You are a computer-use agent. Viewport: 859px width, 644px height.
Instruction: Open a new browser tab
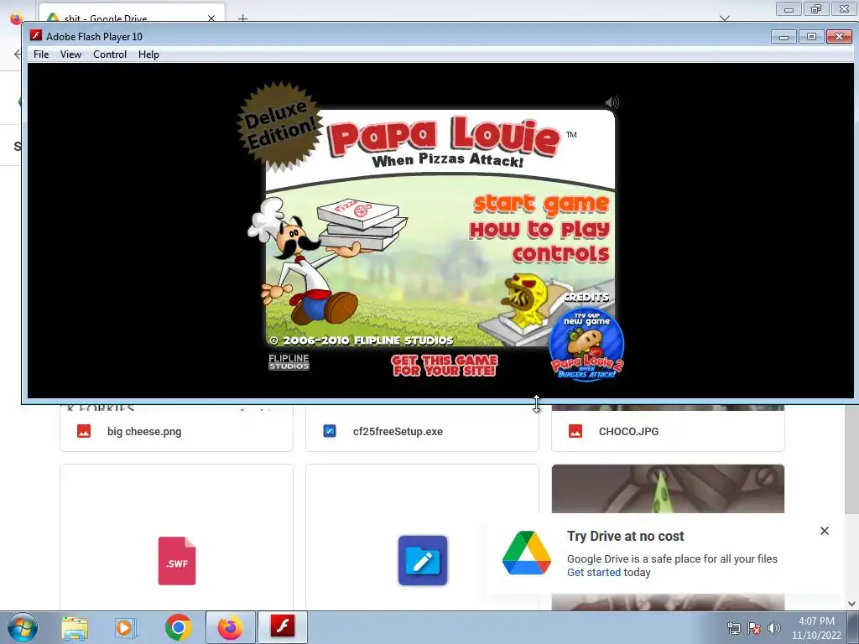pos(242,18)
